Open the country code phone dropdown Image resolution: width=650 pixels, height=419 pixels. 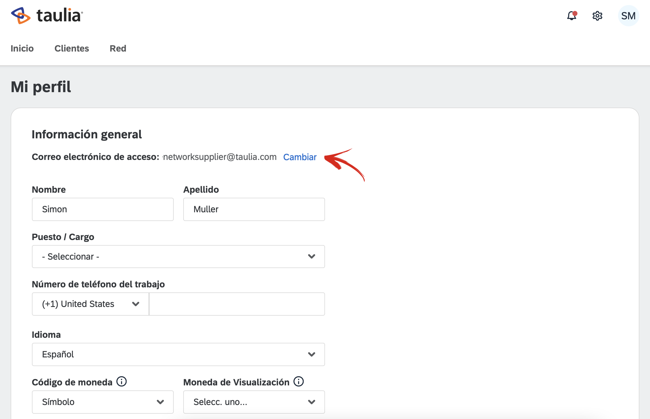click(90, 304)
